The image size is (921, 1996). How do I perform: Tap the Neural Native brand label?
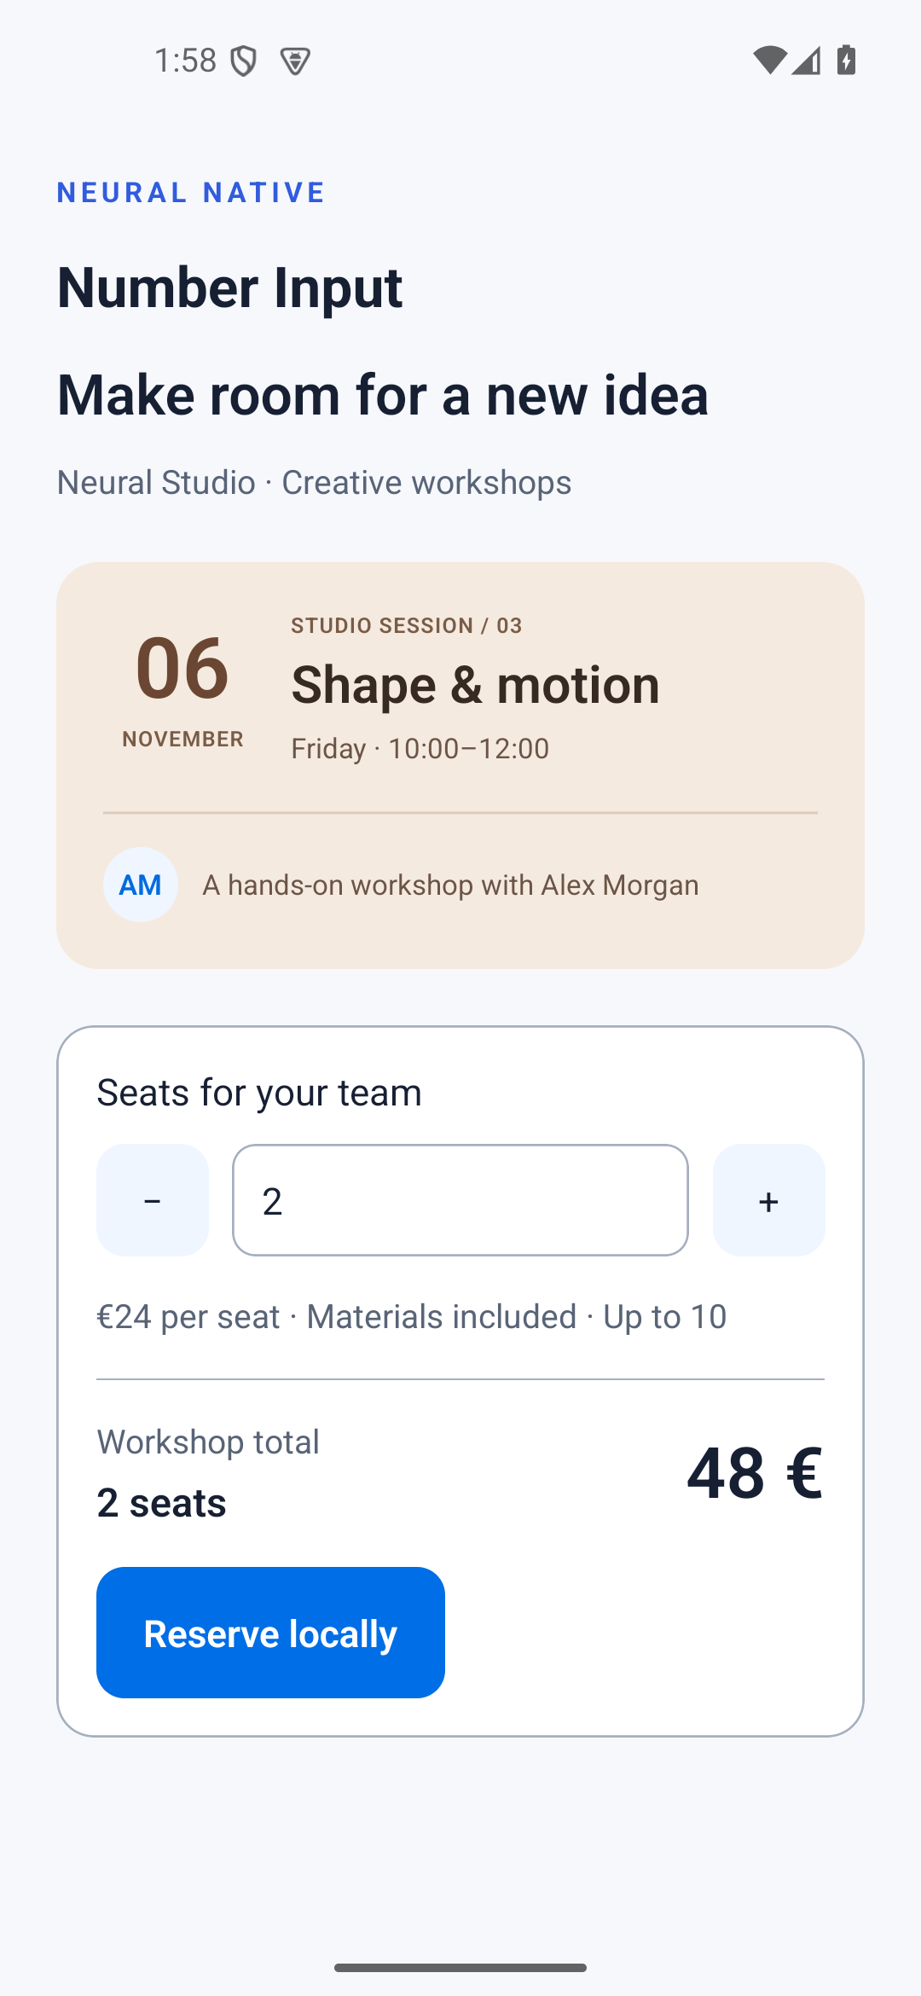pyautogui.click(x=191, y=193)
